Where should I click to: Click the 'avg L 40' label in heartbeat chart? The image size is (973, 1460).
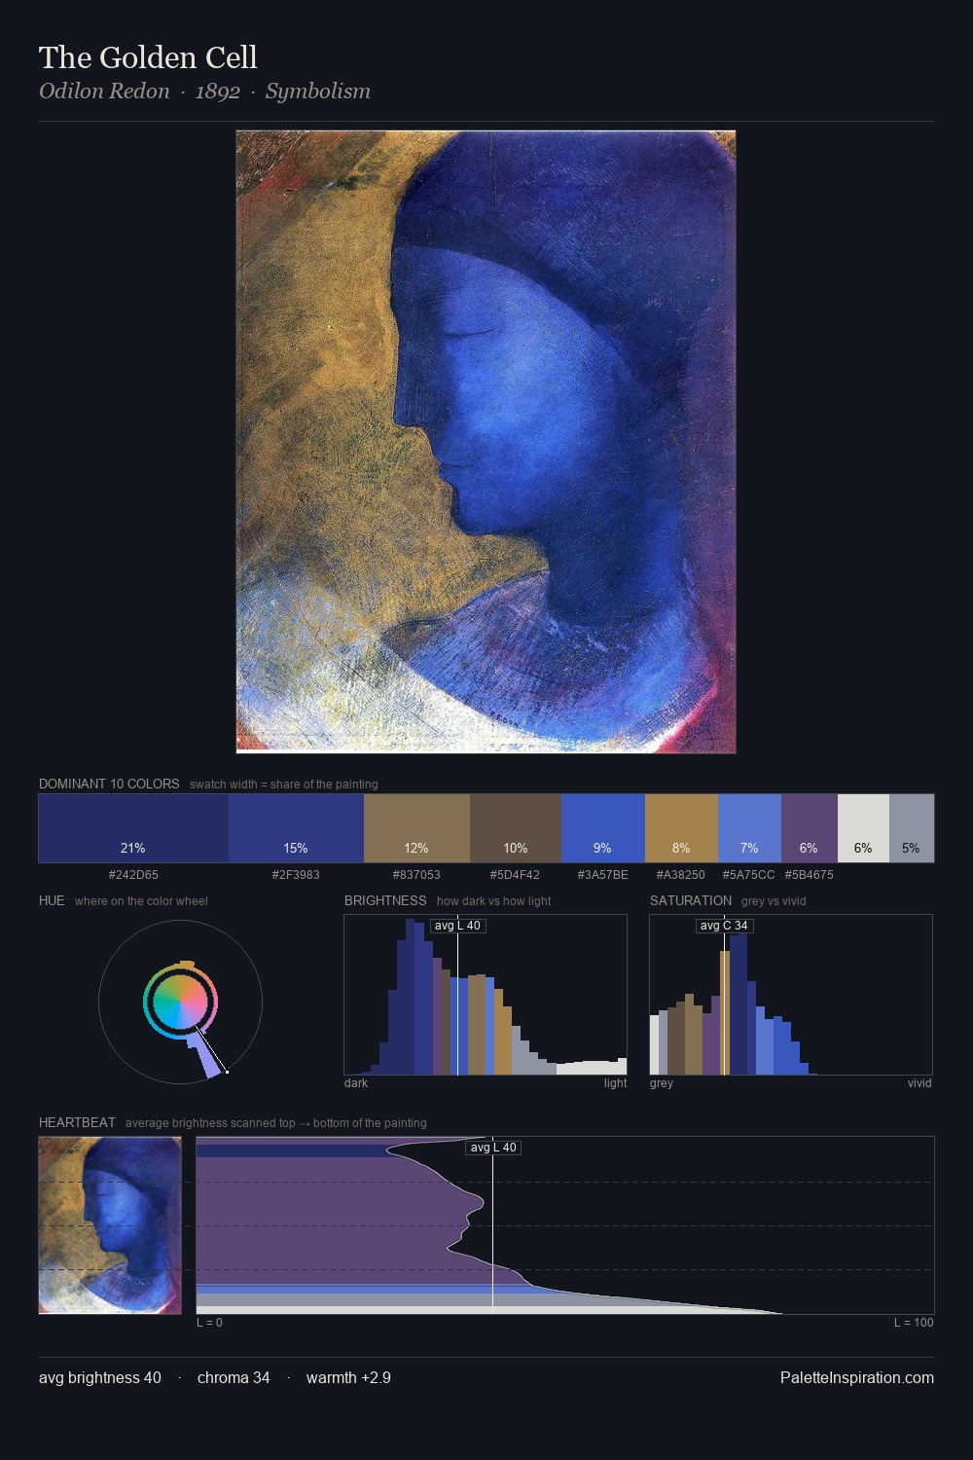(493, 1148)
